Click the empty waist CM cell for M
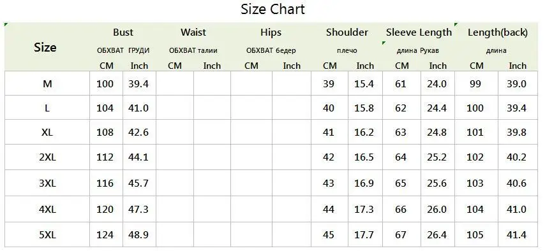The height and width of the screenshot is (251, 545). [x=175, y=83]
